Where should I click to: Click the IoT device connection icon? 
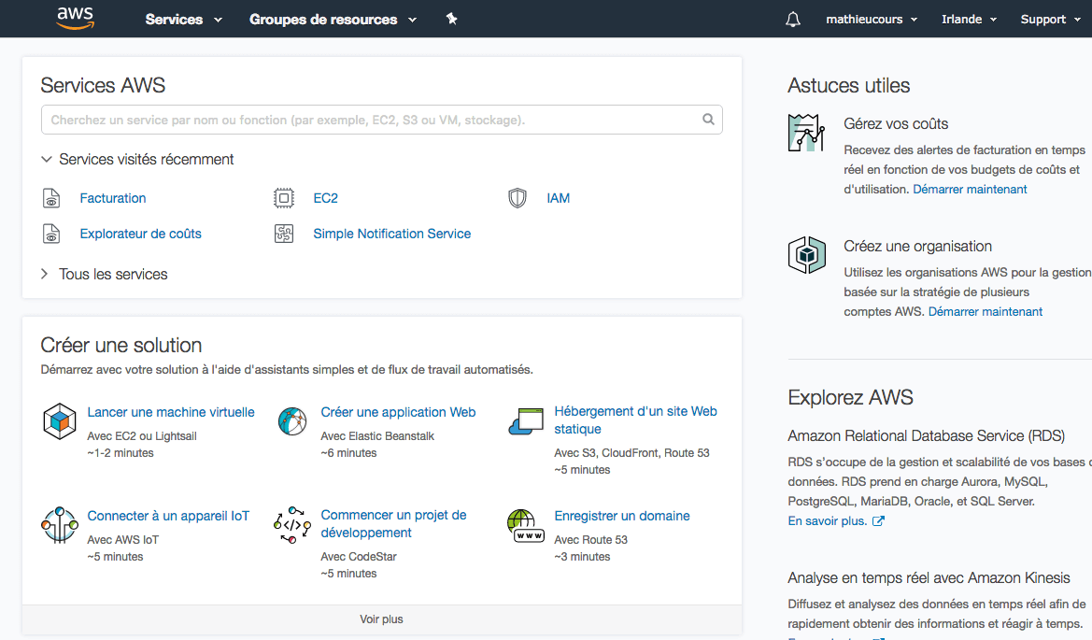pos(60,525)
